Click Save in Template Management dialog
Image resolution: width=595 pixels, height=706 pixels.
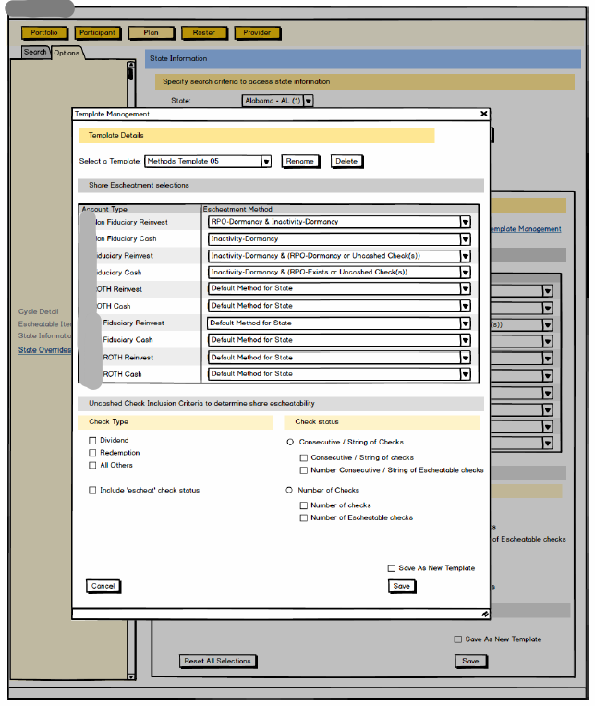402,586
